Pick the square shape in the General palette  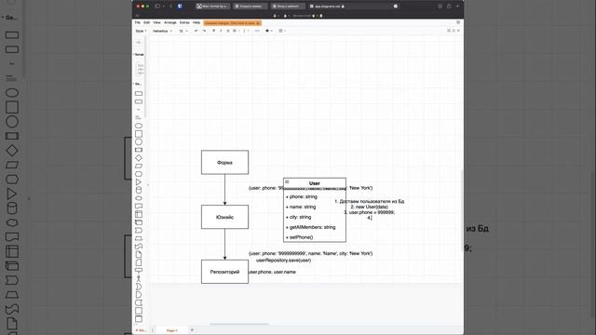coord(139,134)
